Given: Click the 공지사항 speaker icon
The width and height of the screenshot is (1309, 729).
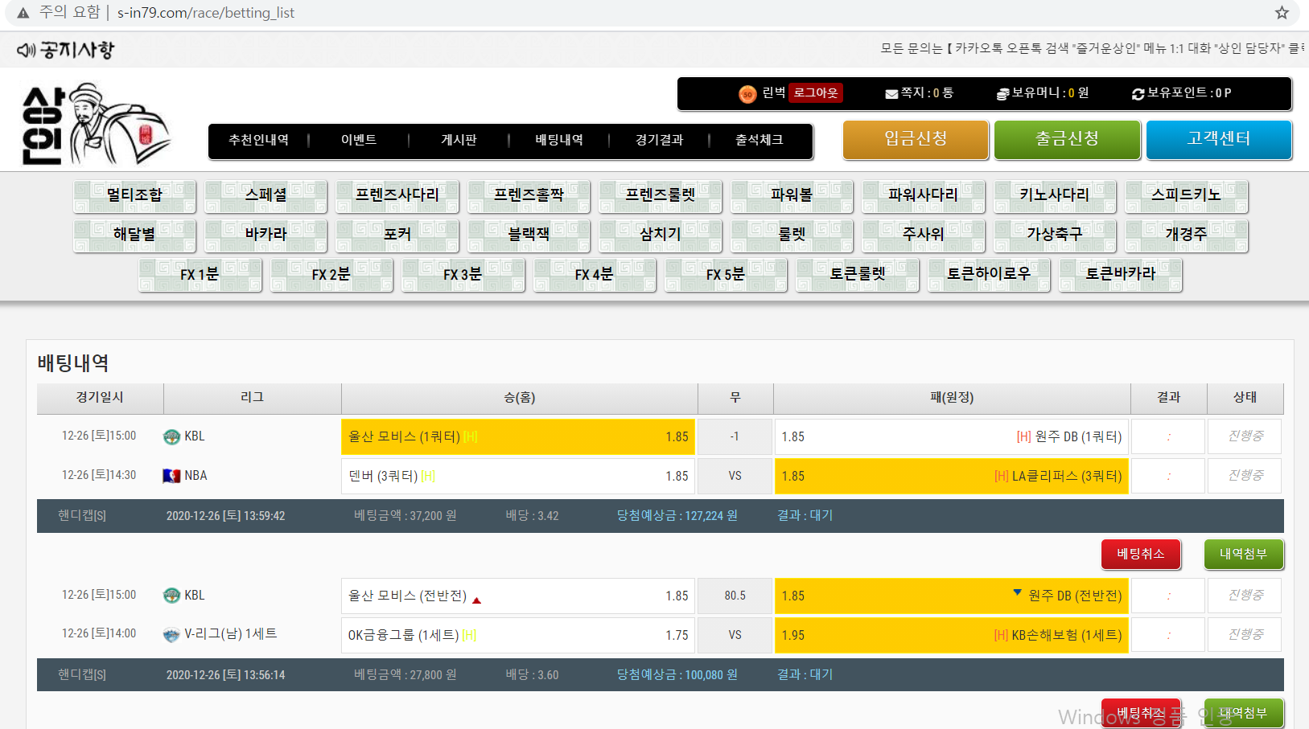Looking at the screenshot, I should click(26, 51).
